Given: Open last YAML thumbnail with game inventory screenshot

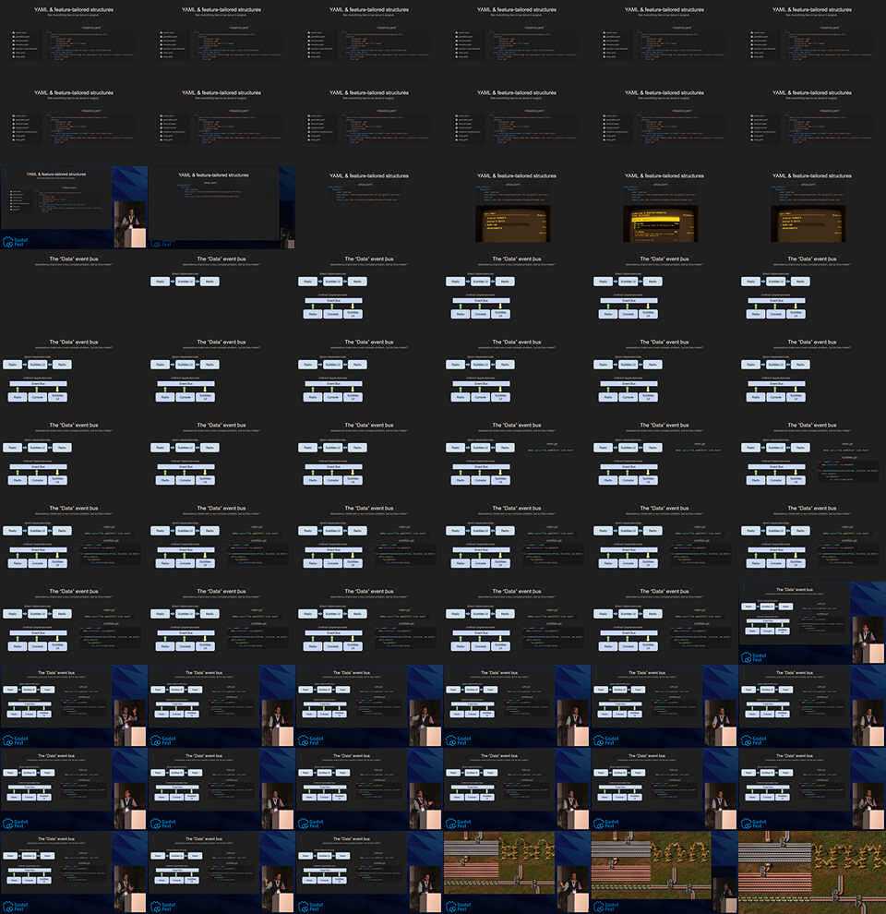Looking at the screenshot, I should (812, 208).
